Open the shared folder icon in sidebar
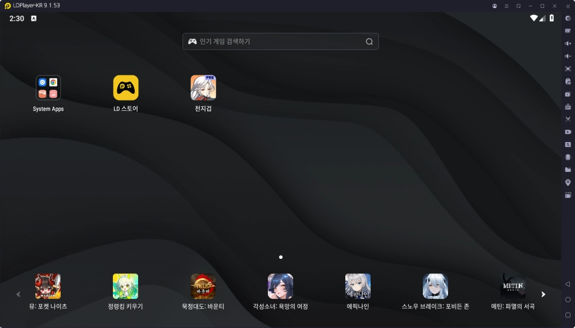 (x=568, y=170)
